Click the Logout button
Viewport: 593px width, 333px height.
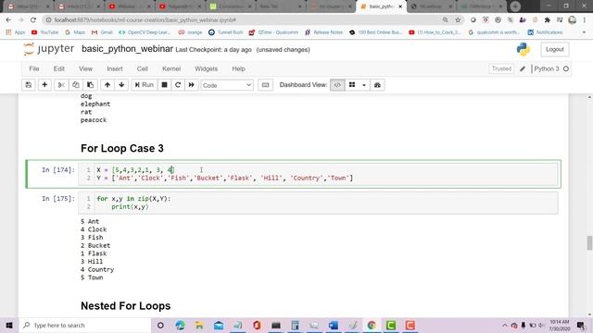point(554,49)
